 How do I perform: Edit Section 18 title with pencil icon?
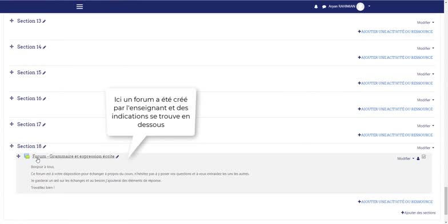click(45, 146)
